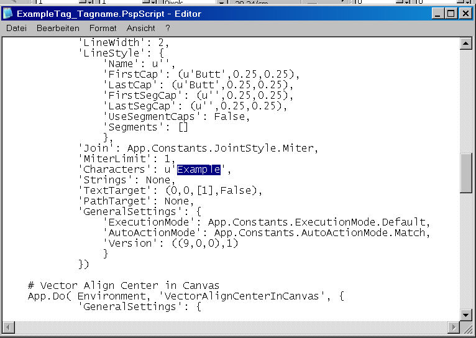Click the 'Strings': None line
Screen dimensions: 476x338
127,180
